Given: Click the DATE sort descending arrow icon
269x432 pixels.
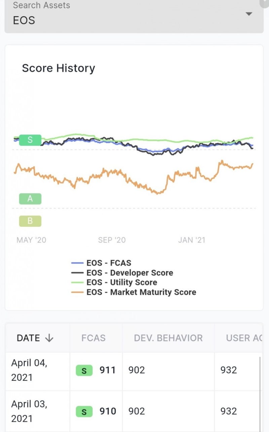Looking at the screenshot, I should pos(49,338).
